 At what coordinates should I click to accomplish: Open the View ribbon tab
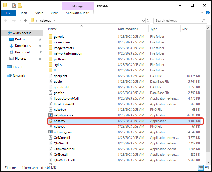point(54,13)
